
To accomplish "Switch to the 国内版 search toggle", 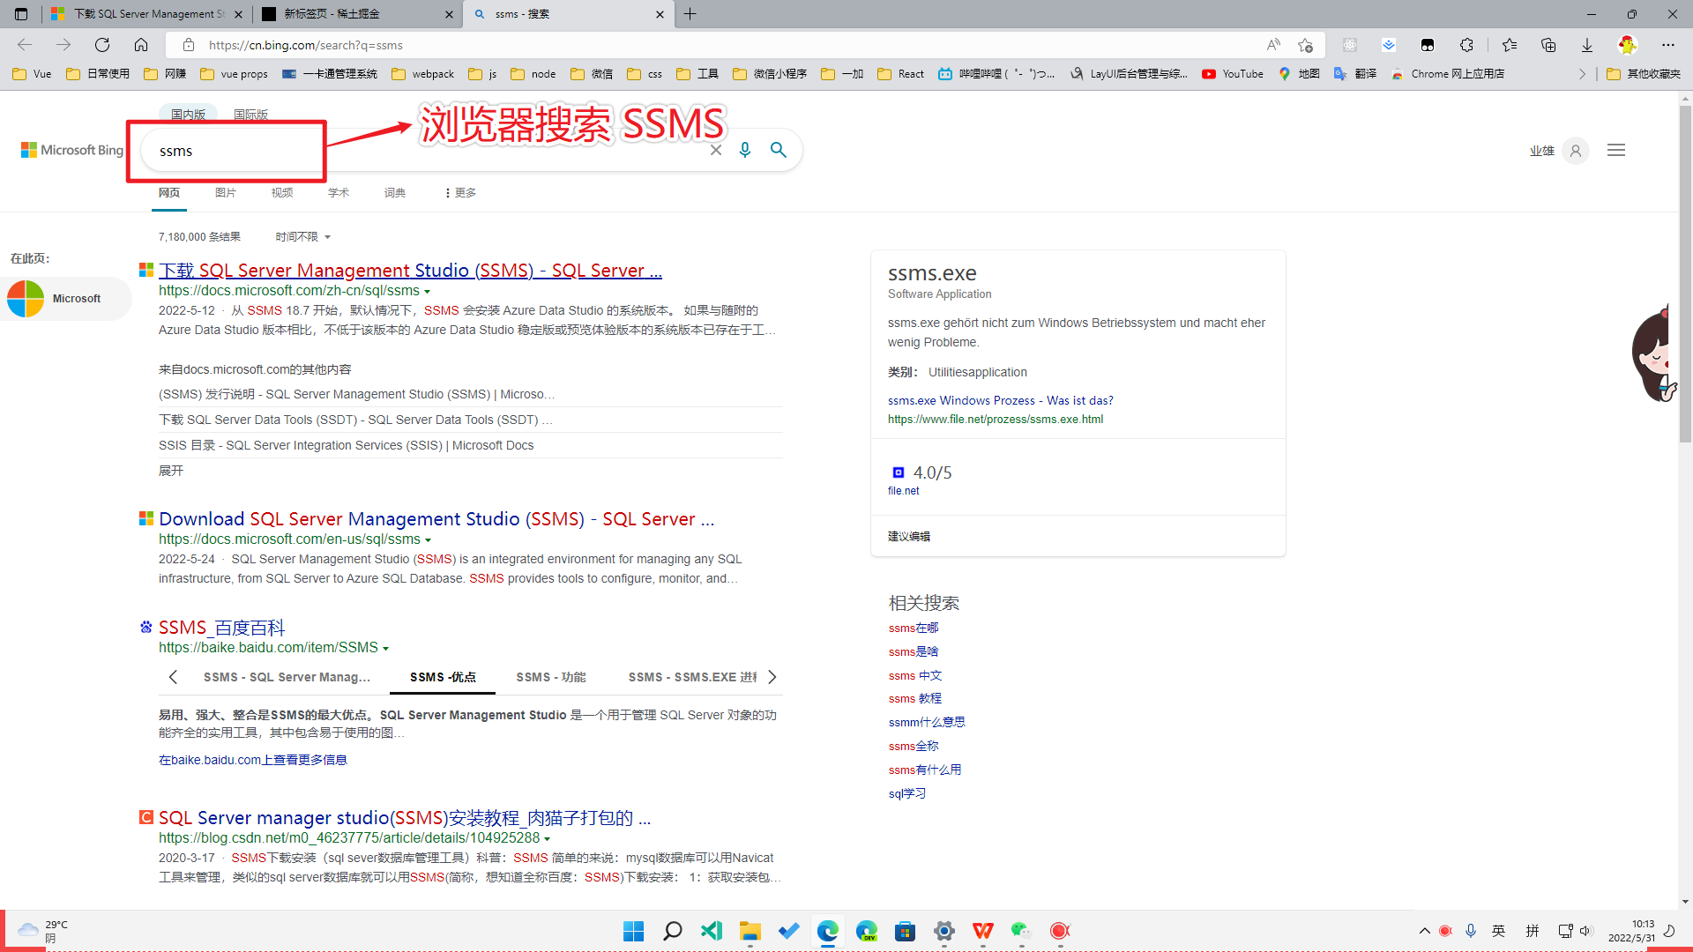I will (188, 115).
